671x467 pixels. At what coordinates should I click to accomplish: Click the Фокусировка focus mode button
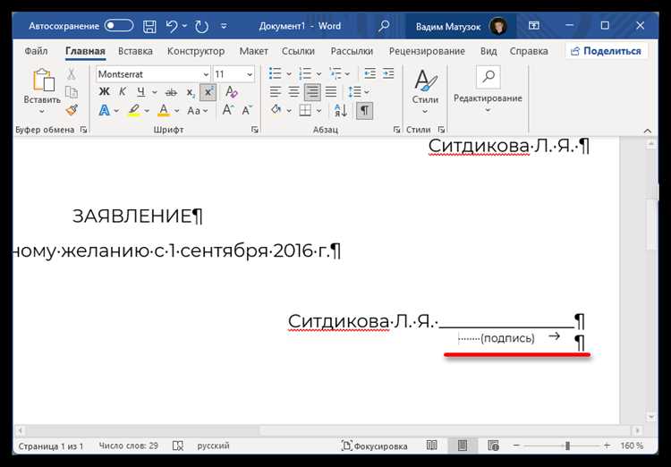tap(375, 446)
